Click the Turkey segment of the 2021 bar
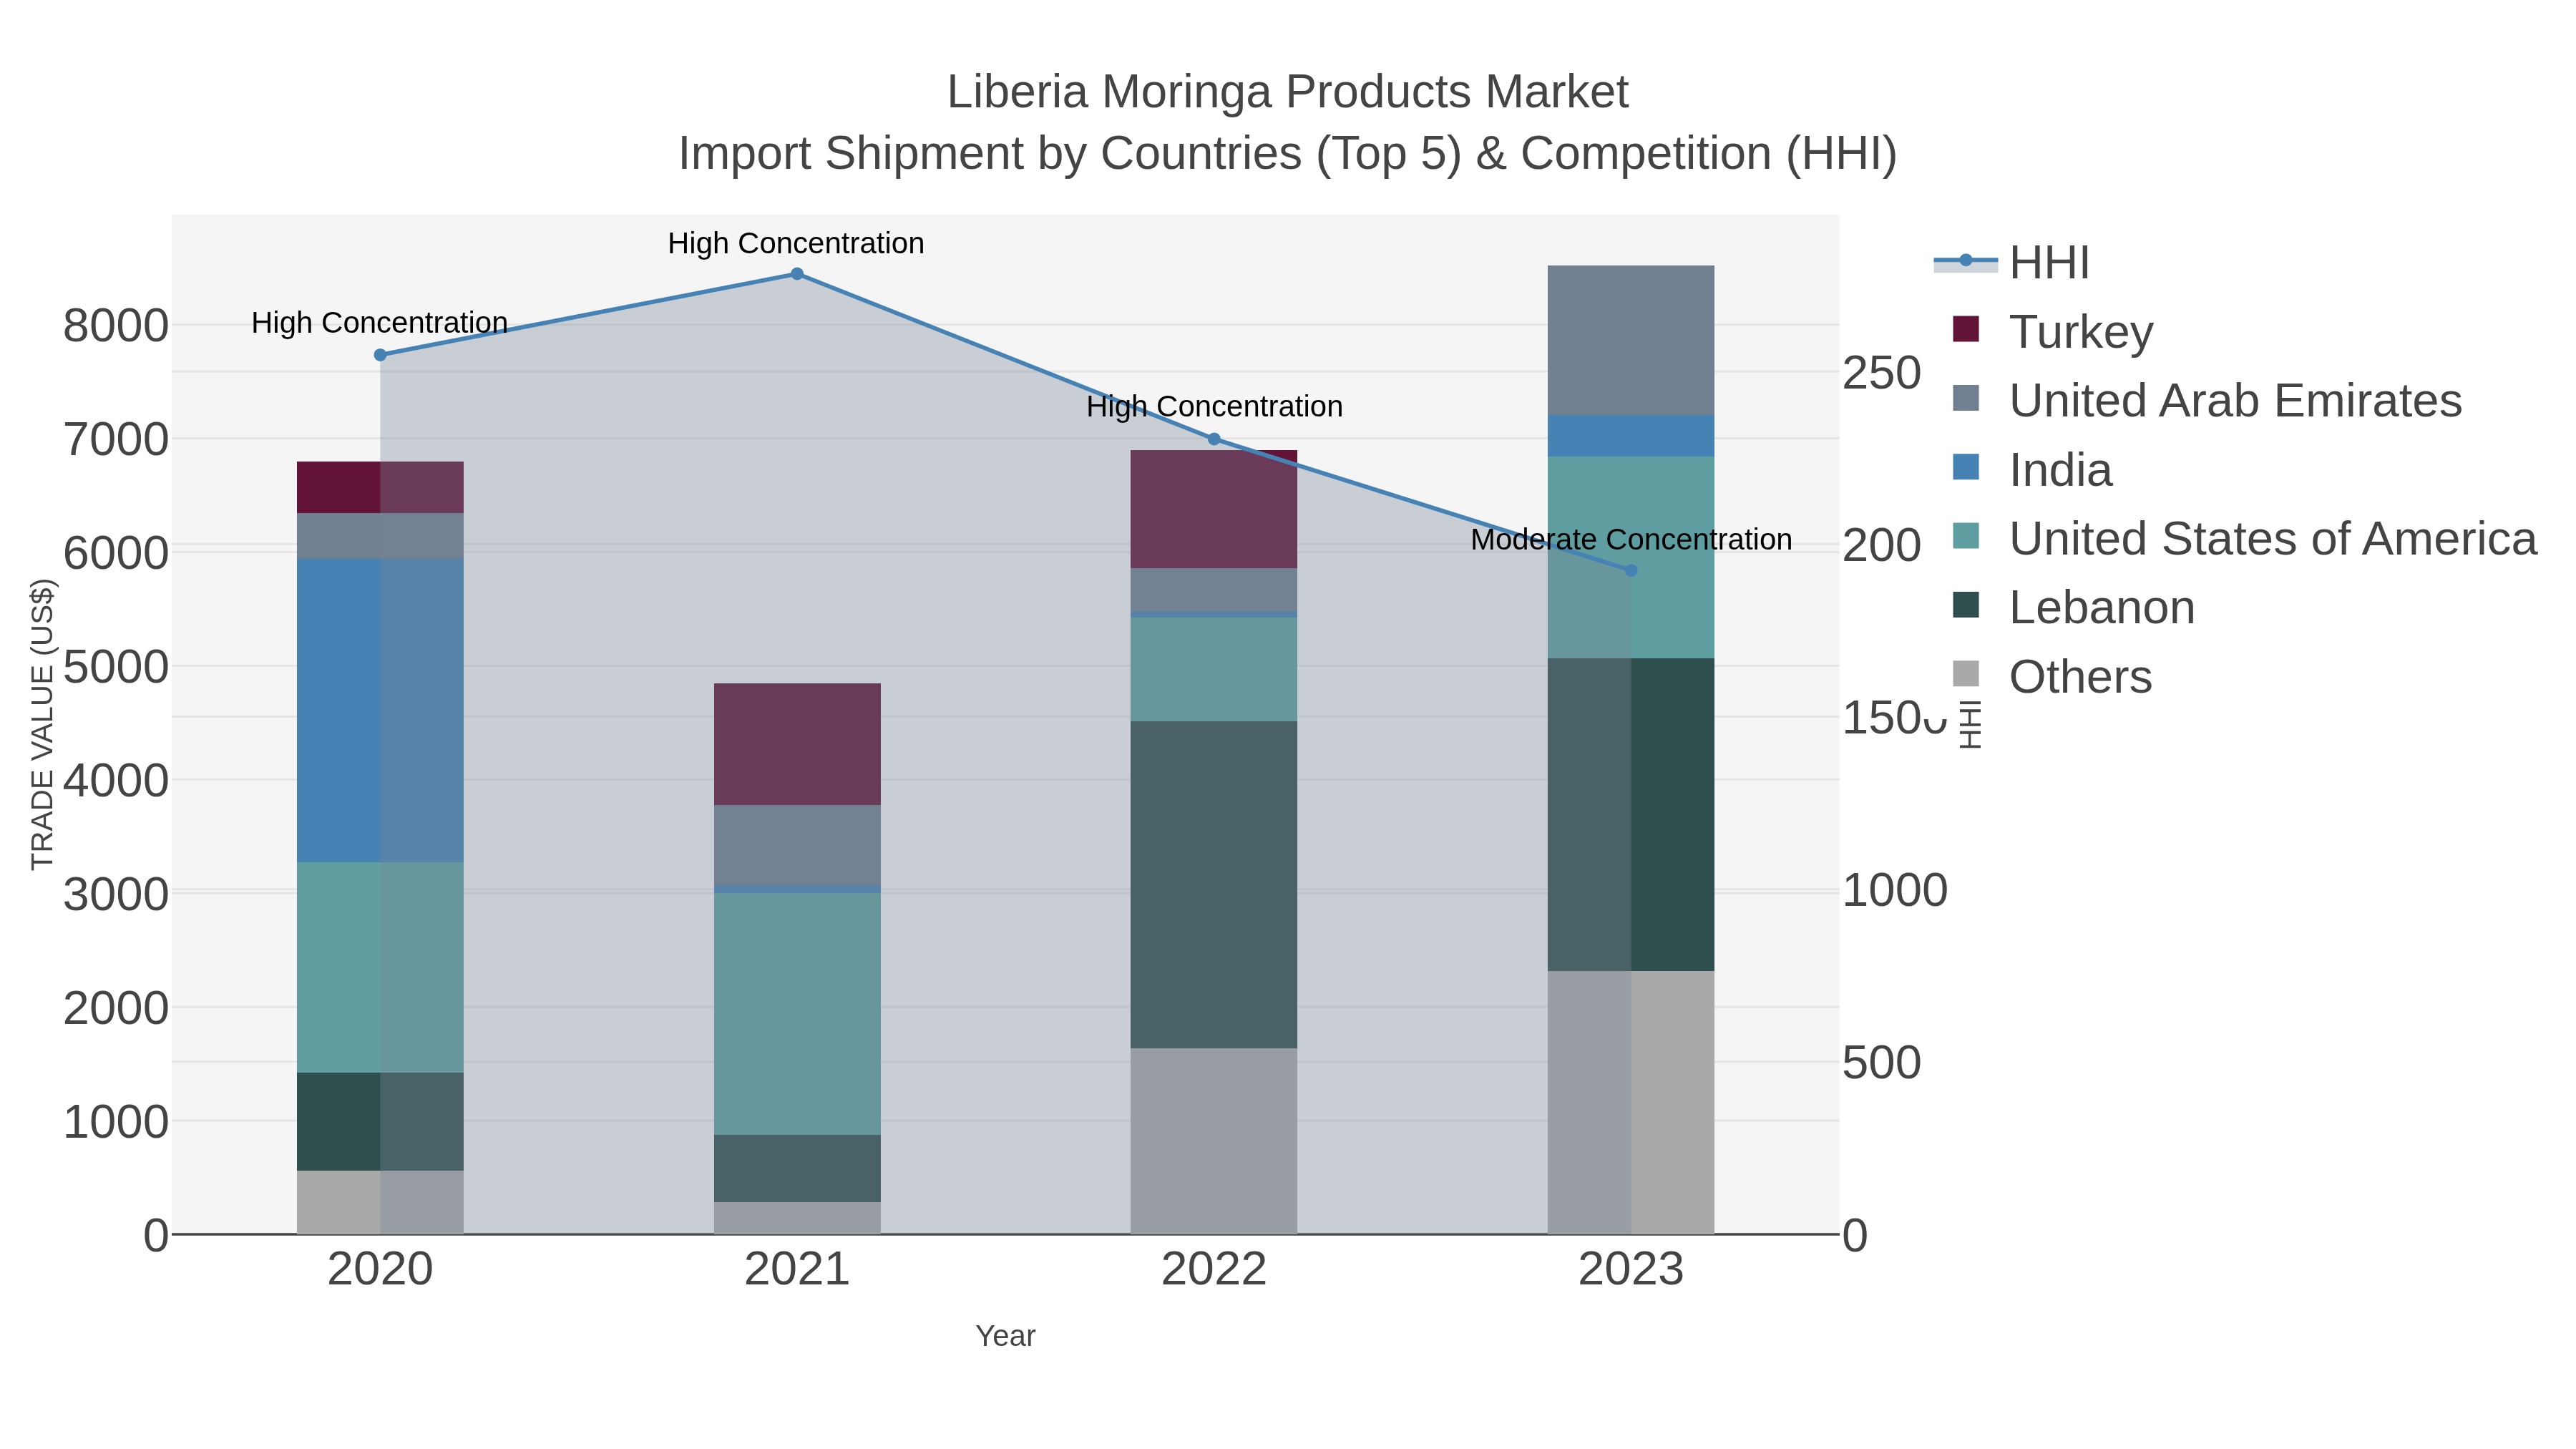This screenshot has height=1449, width=2576. click(797, 744)
